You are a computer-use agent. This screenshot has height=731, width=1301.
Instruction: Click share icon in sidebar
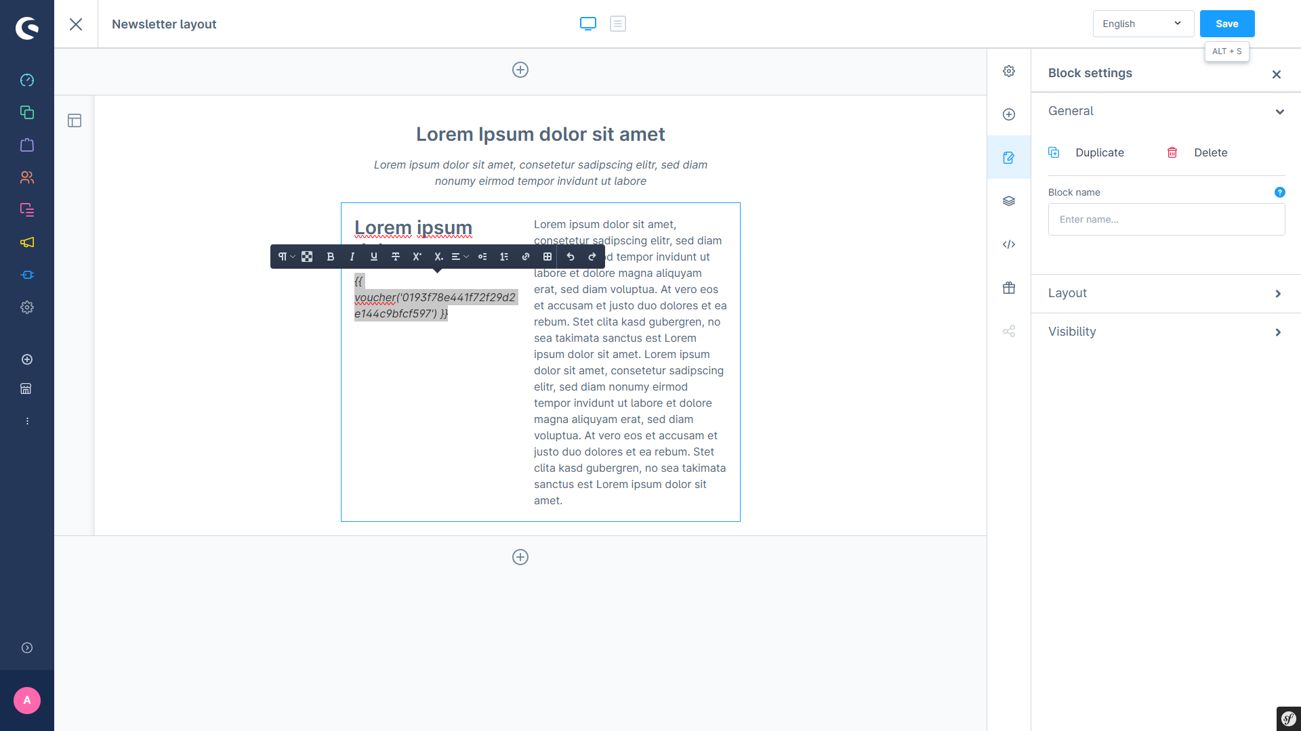1009,331
